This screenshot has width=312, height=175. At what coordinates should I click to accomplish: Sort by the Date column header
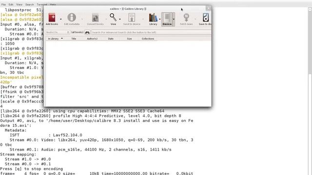pyautogui.click(x=111, y=39)
